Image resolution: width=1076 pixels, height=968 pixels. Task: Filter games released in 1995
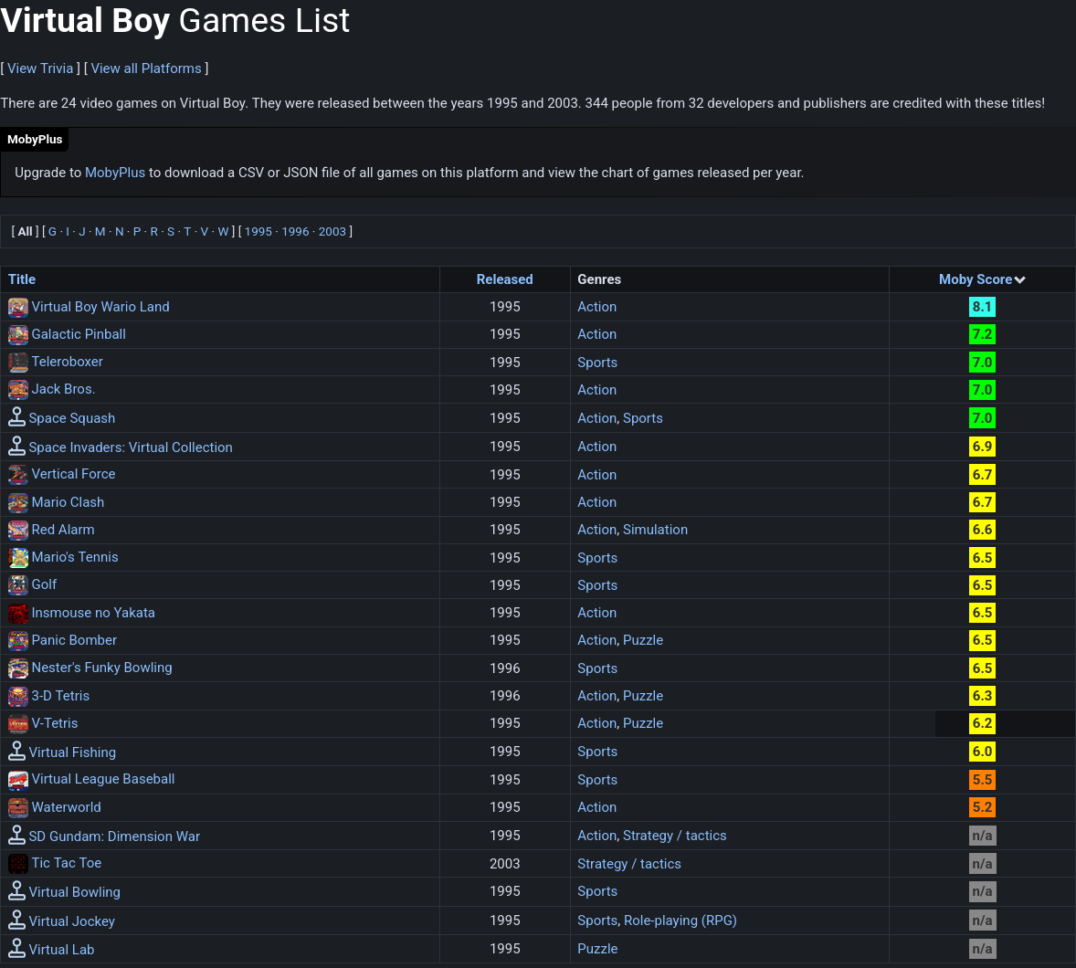pos(258,231)
